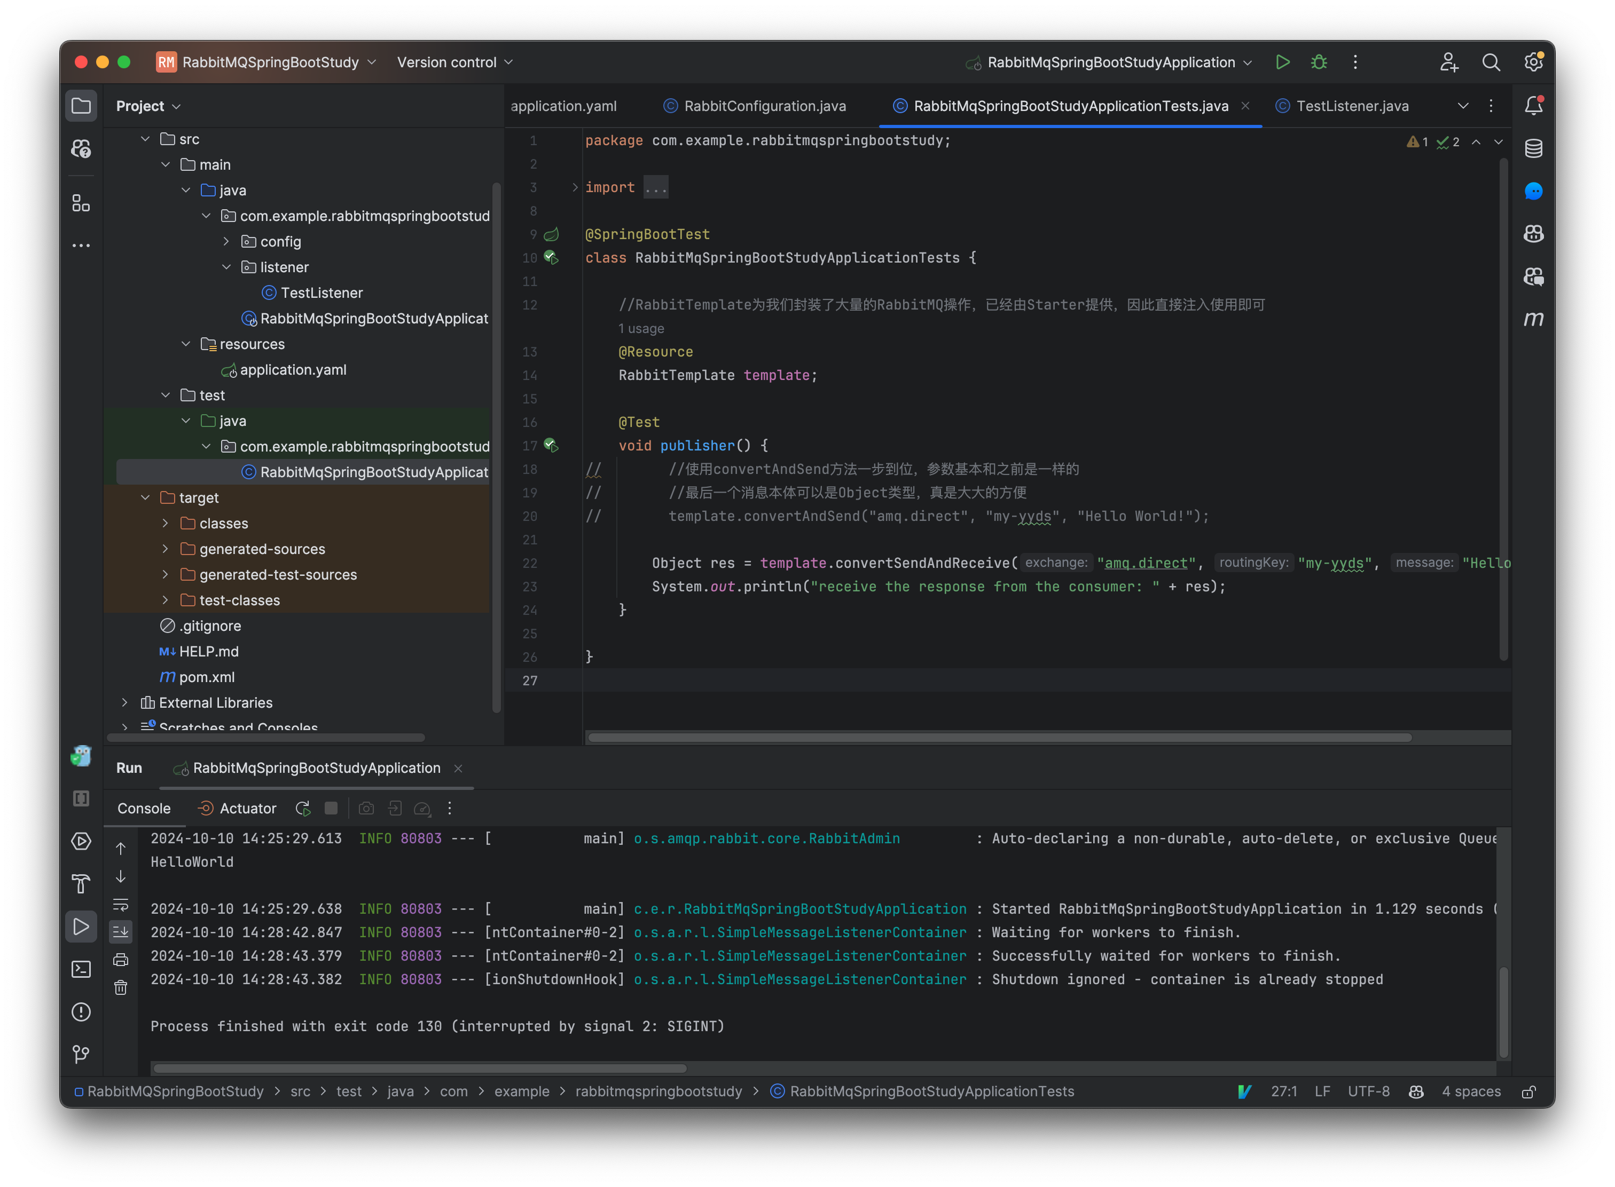Open notifications via the bell icon
This screenshot has width=1615, height=1187.
click(1533, 105)
